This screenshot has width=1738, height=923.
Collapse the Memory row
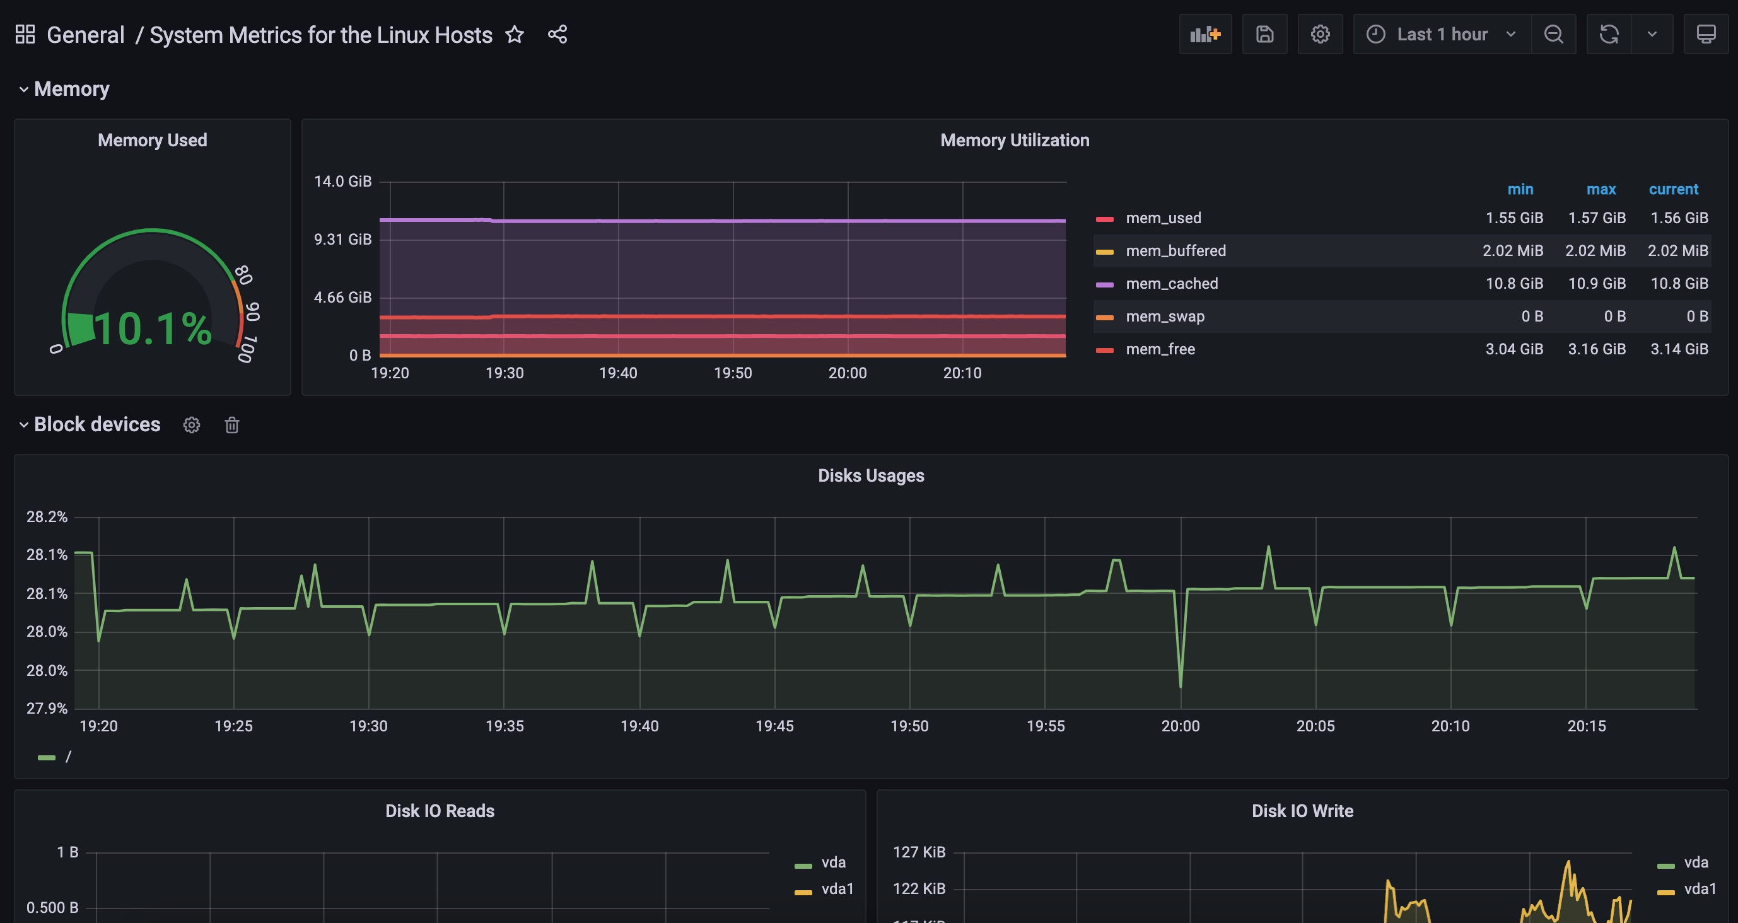[71, 89]
